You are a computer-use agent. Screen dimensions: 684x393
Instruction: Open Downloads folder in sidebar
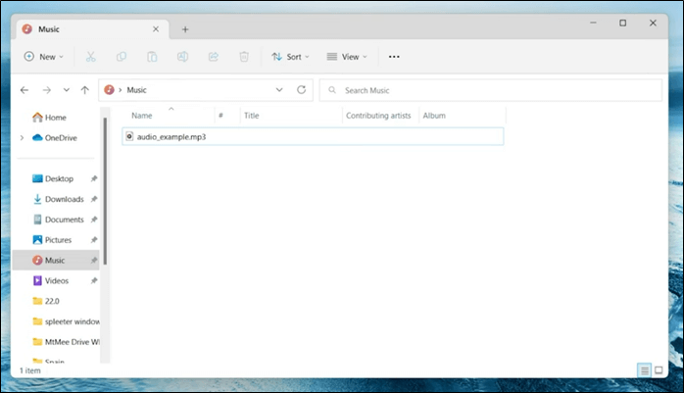coord(64,199)
